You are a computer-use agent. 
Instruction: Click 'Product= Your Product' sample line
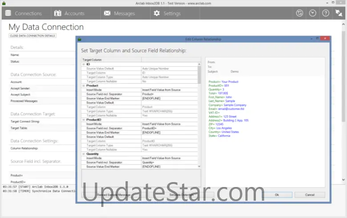(x=223, y=82)
